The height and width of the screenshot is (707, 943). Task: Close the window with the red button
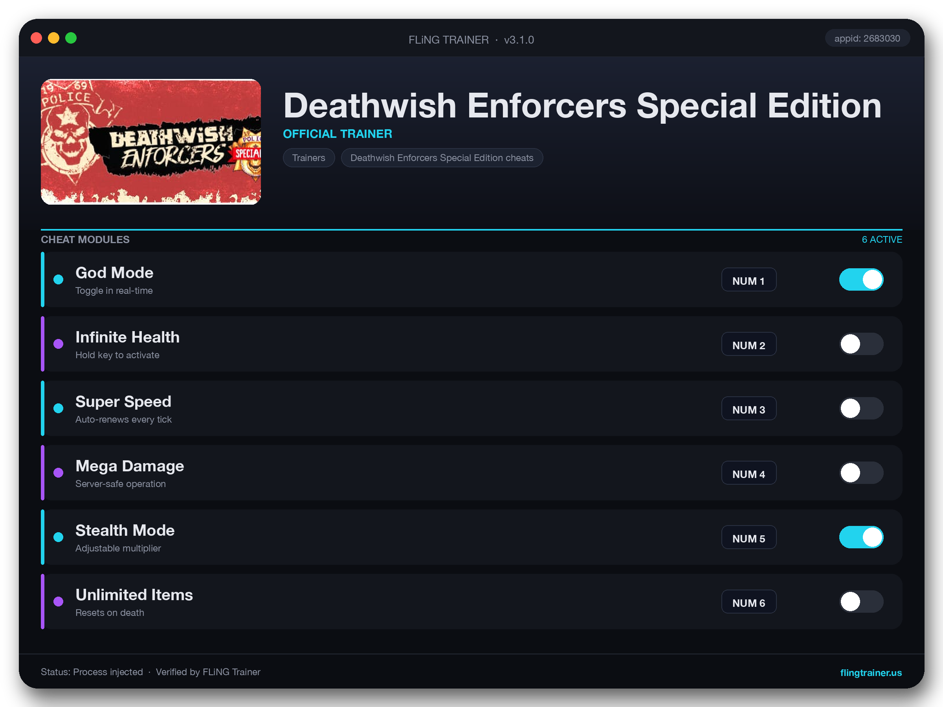click(37, 38)
